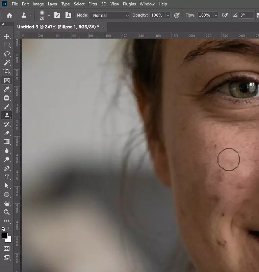This screenshot has height=272, width=259.
Task: Select the Hand tool
Action: pos(7,203)
